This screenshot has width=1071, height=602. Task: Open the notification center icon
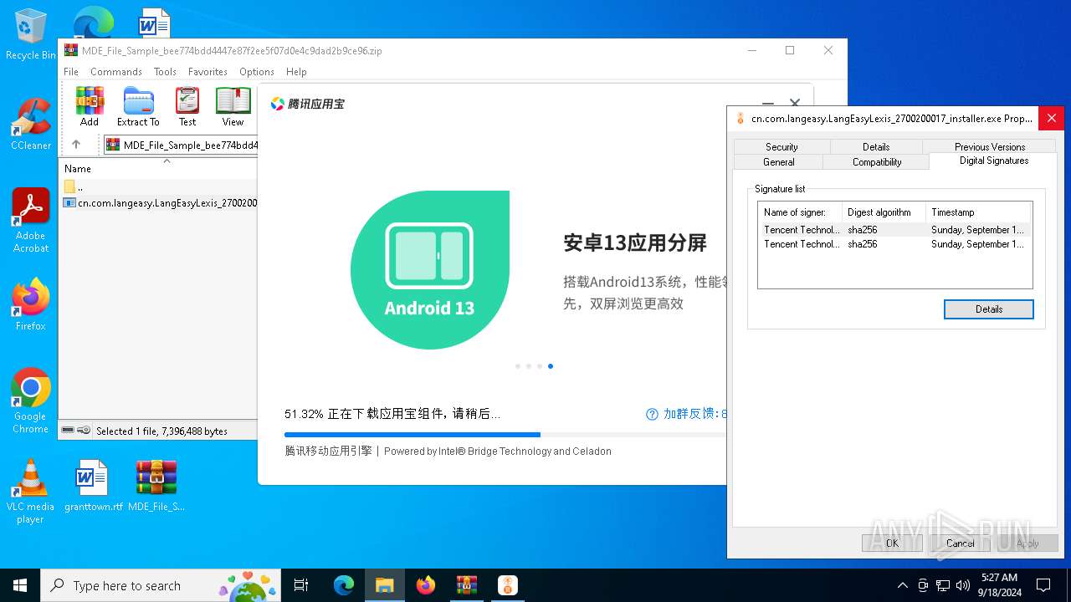tap(1043, 585)
